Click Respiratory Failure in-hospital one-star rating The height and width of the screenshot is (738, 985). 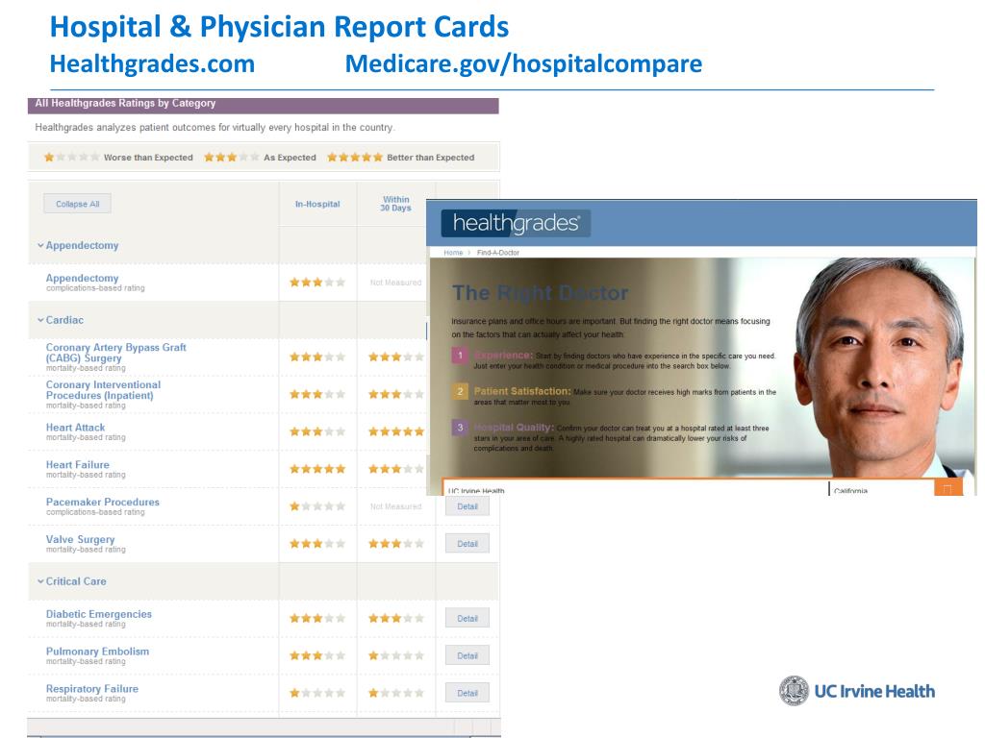pyautogui.click(x=317, y=694)
